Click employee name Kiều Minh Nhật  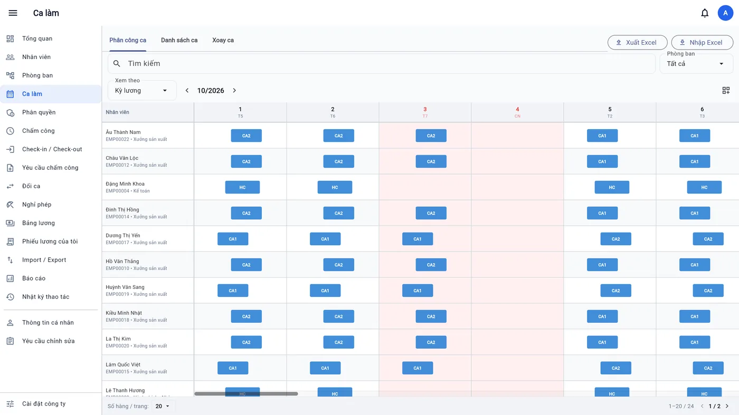pos(124,313)
